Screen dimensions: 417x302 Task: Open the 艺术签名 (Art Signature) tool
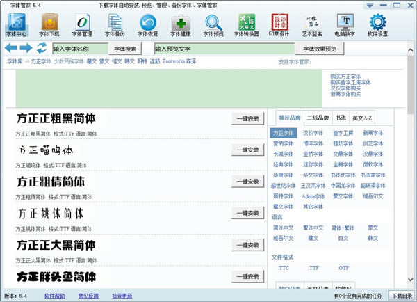pyautogui.click(x=312, y=24)
